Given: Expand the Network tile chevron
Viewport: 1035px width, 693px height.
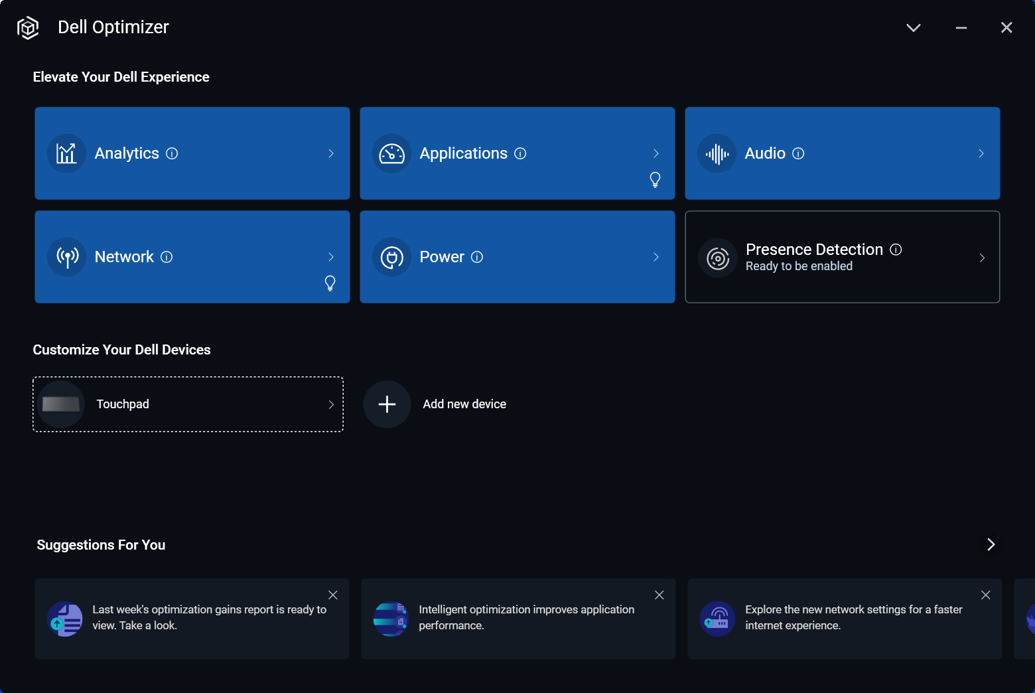Looking at the screenshot, I should click(331, 257).
